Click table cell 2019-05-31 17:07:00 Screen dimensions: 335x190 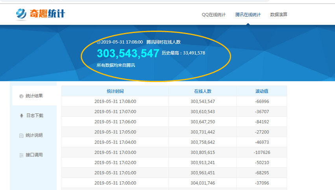point(115,111)
